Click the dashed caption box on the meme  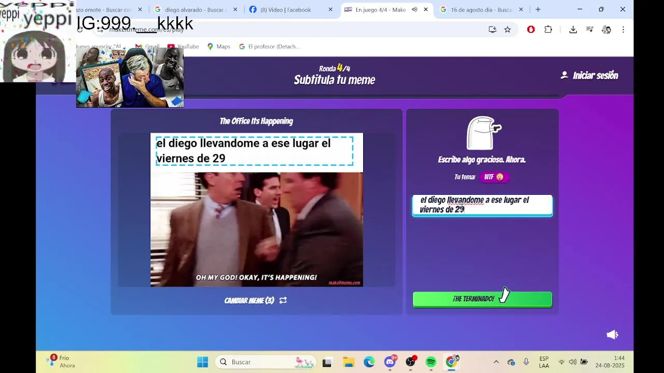coord(255,151)
